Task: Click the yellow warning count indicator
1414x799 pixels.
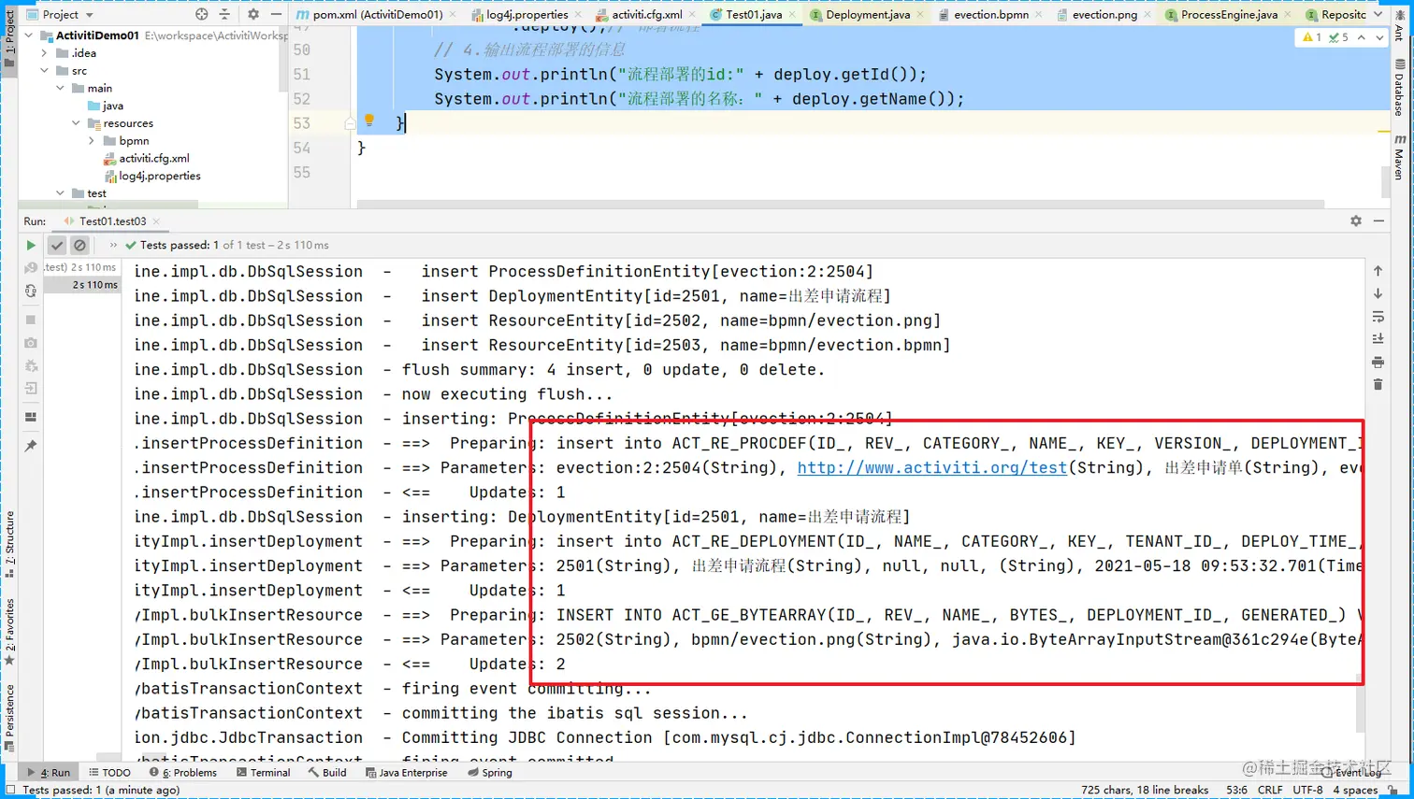Action: click(1312, 37)
